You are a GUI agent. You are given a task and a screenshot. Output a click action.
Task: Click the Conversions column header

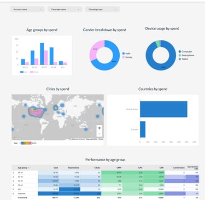179,168
